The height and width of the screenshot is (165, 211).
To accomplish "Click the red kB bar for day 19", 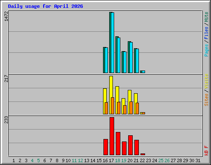I will click(x=124, y=148).
